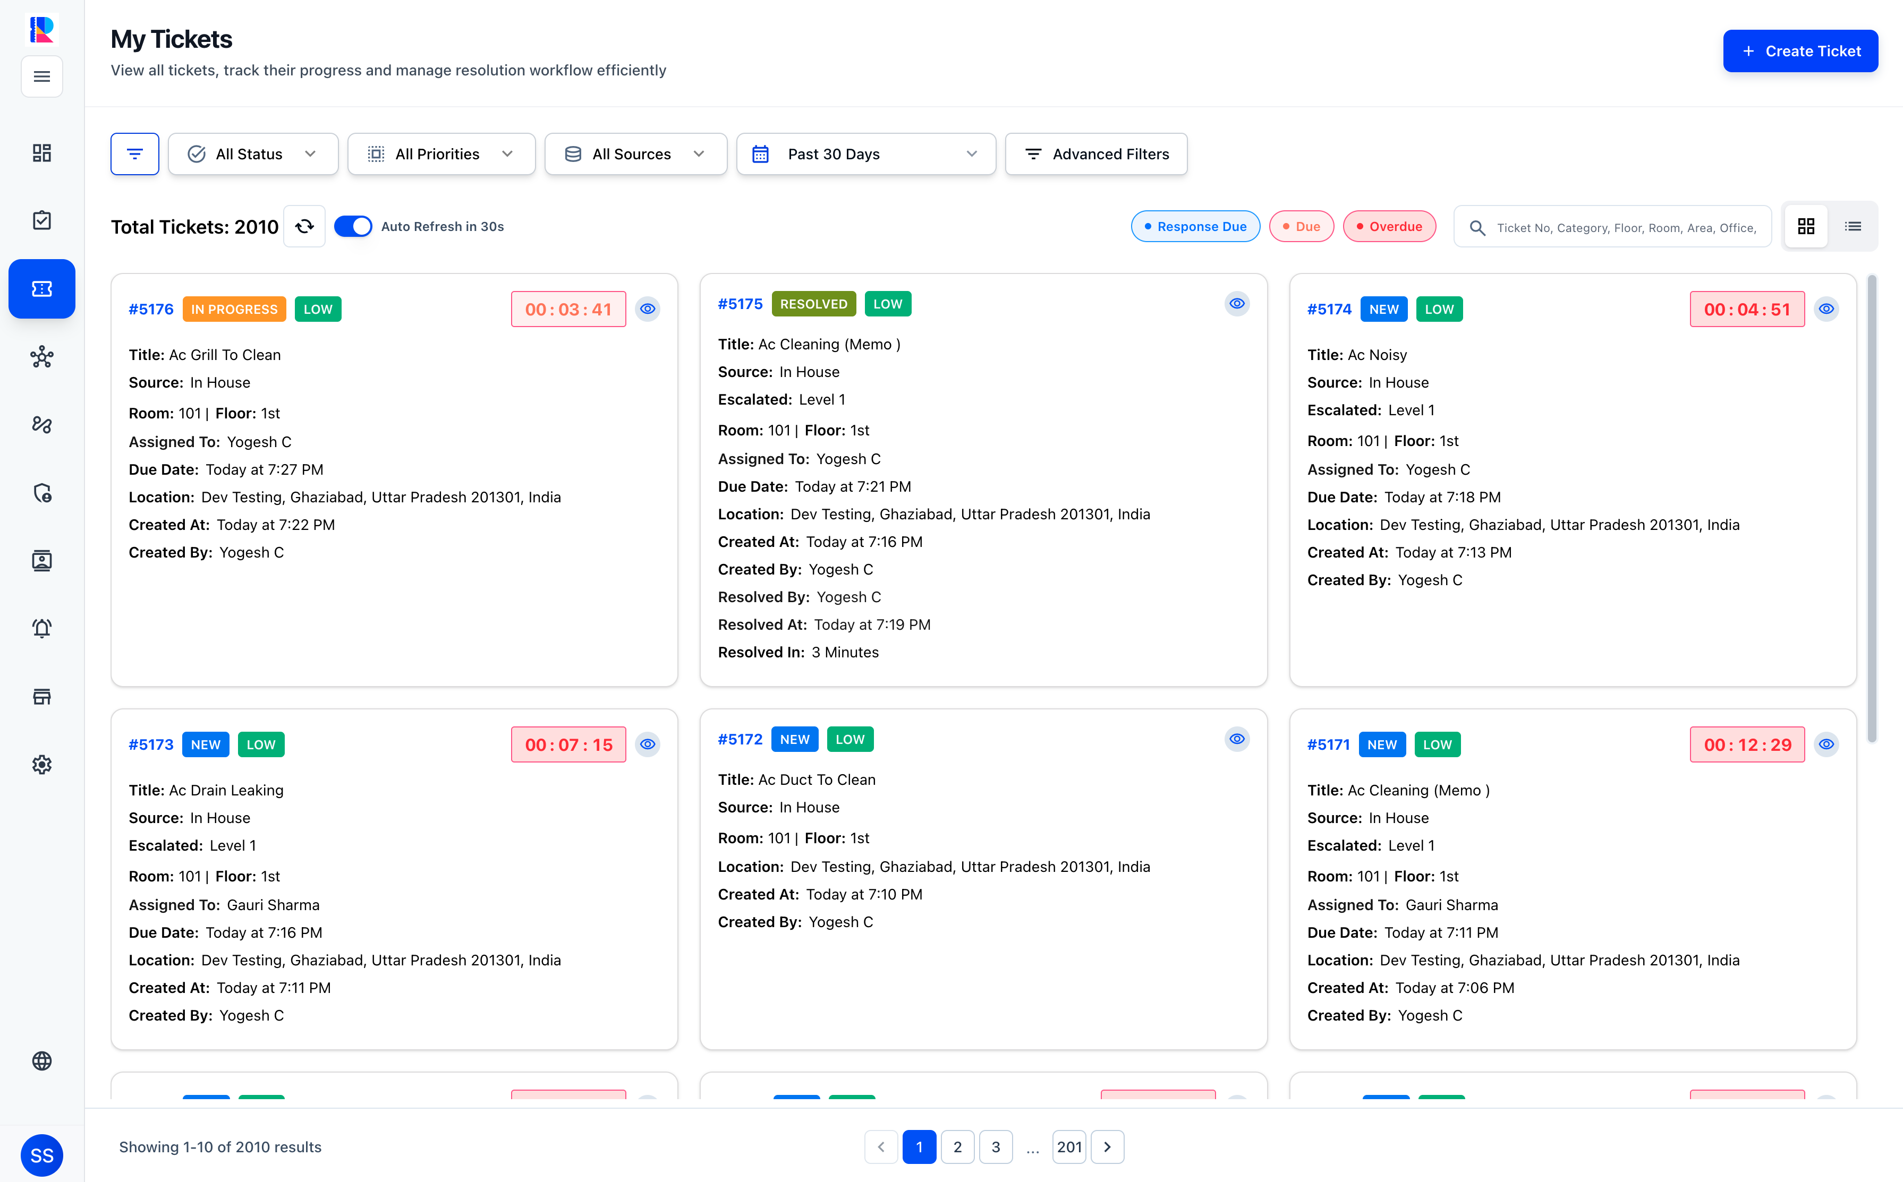Toggle Auto Refresh switch off
This screenshot has height=1182, width=1903.
(x=353, y=227)
